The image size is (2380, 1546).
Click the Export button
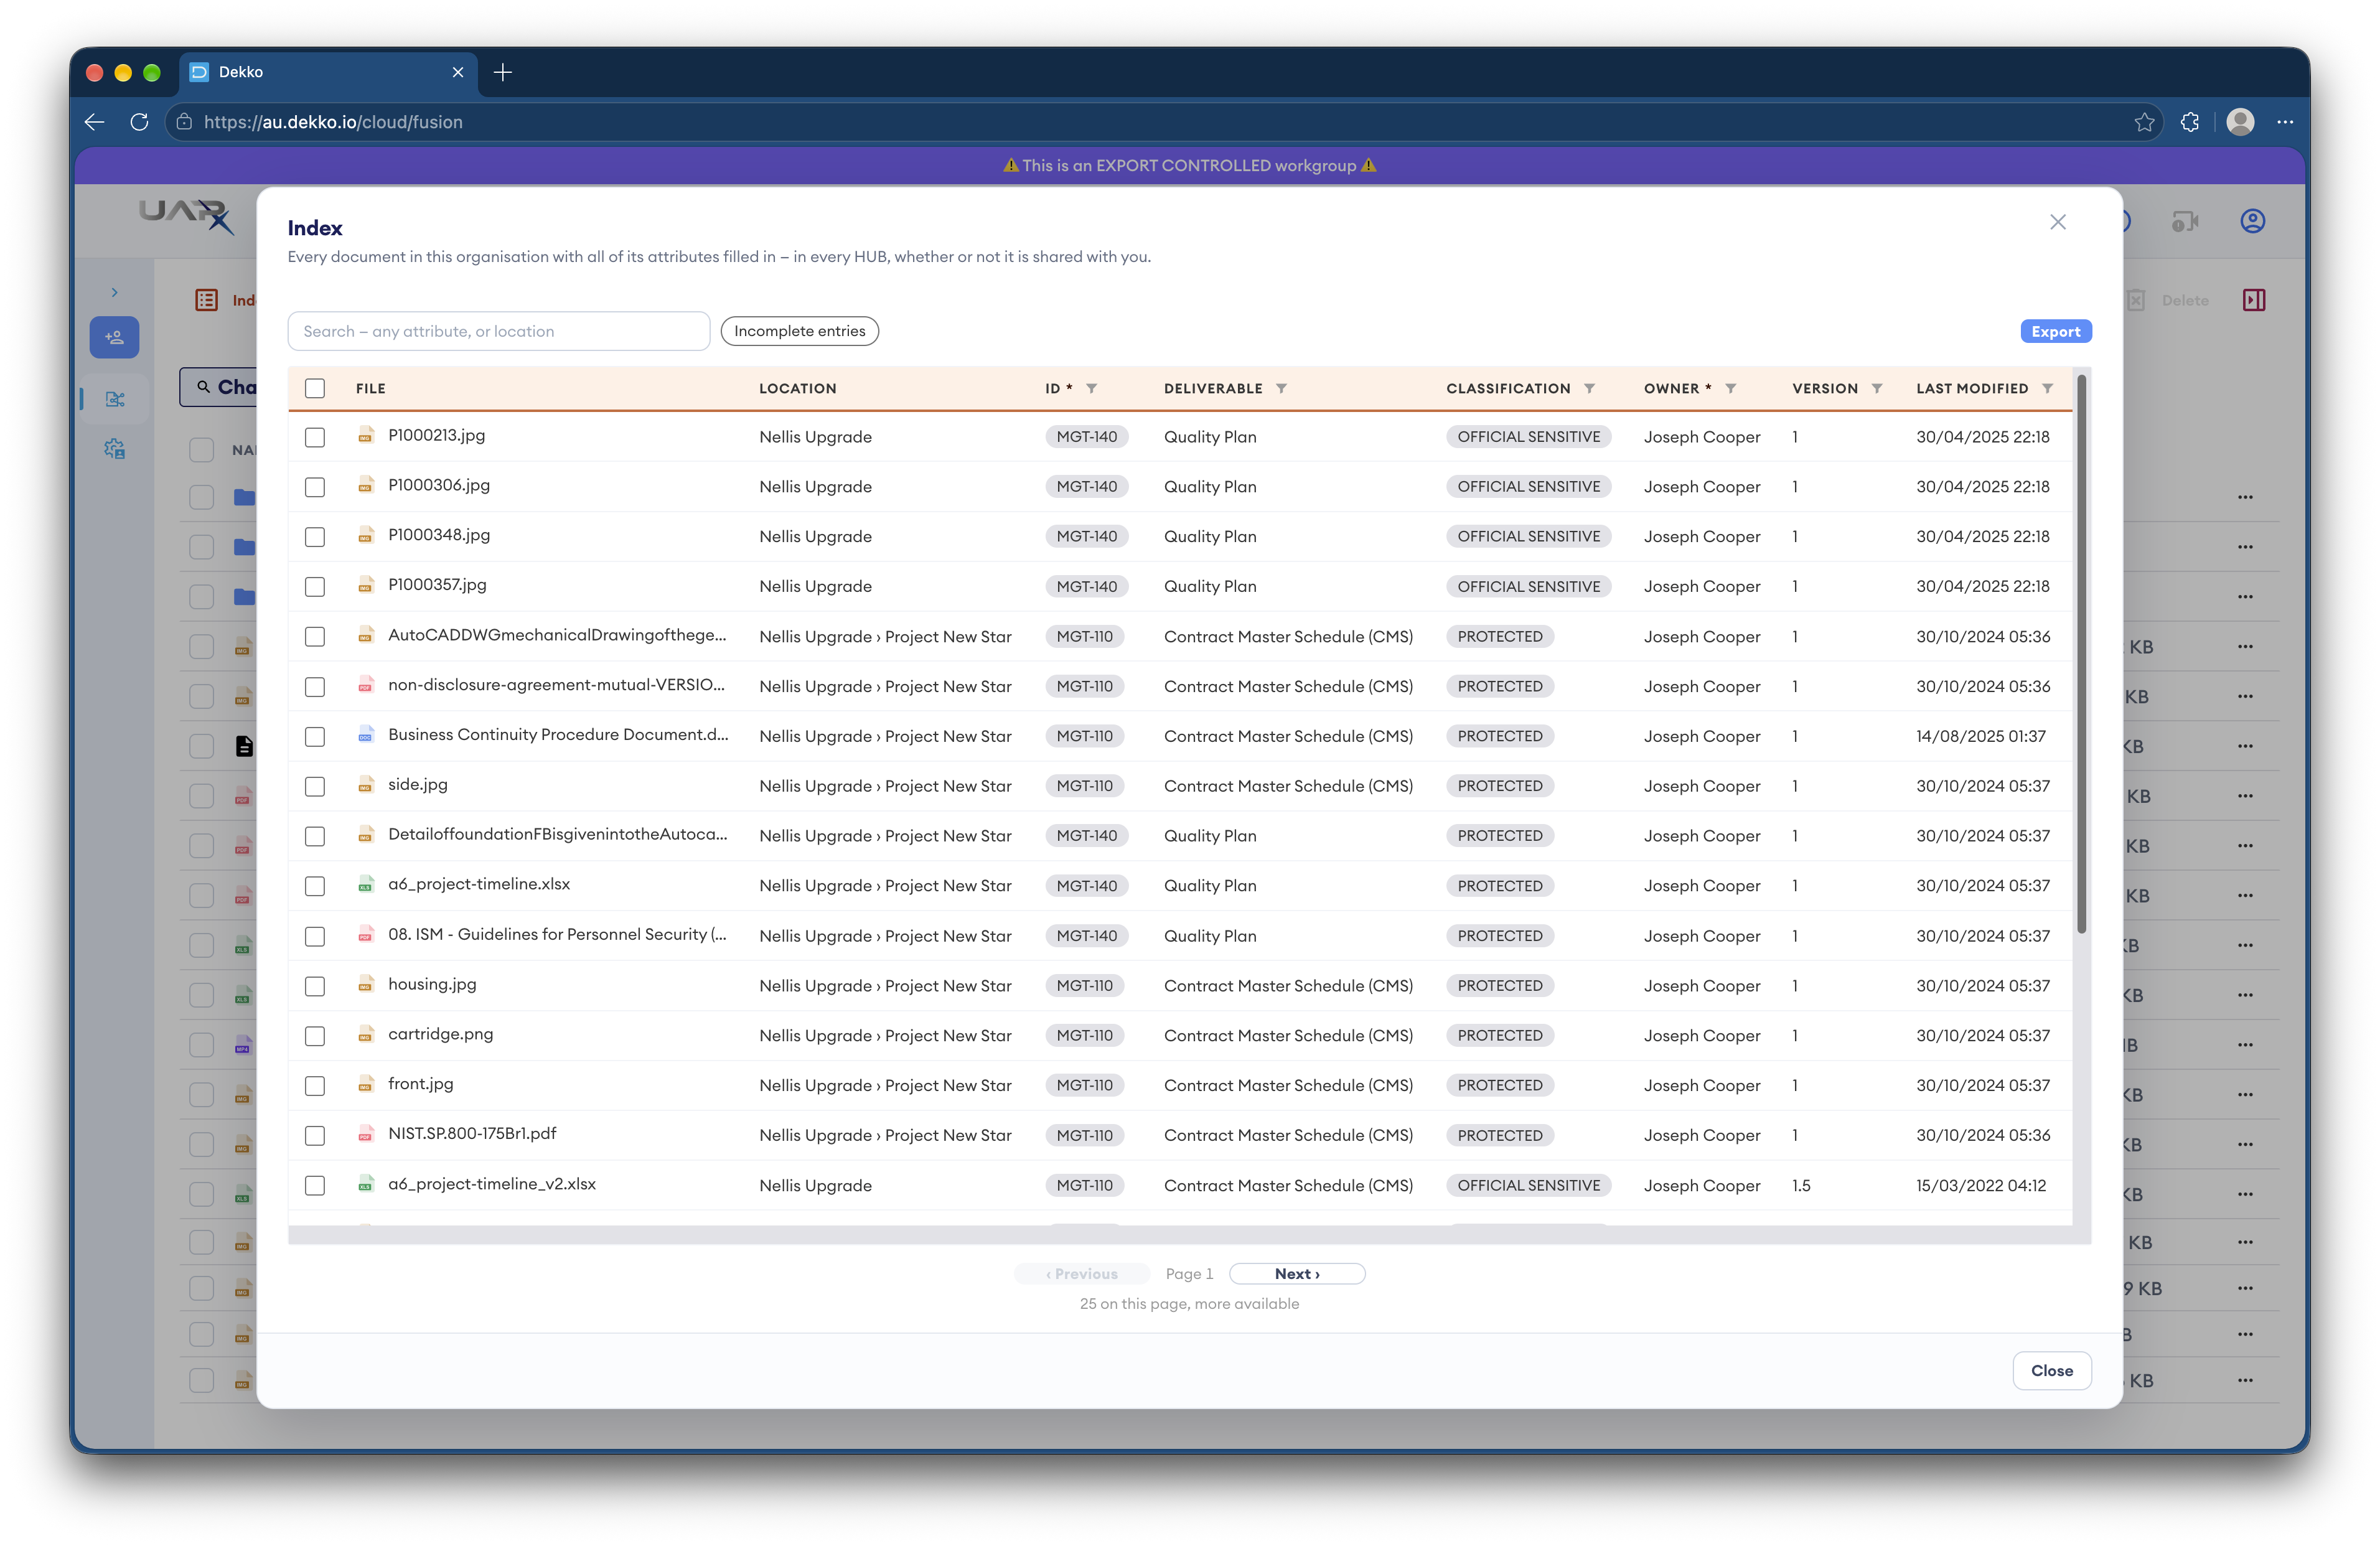[2056, 331]
